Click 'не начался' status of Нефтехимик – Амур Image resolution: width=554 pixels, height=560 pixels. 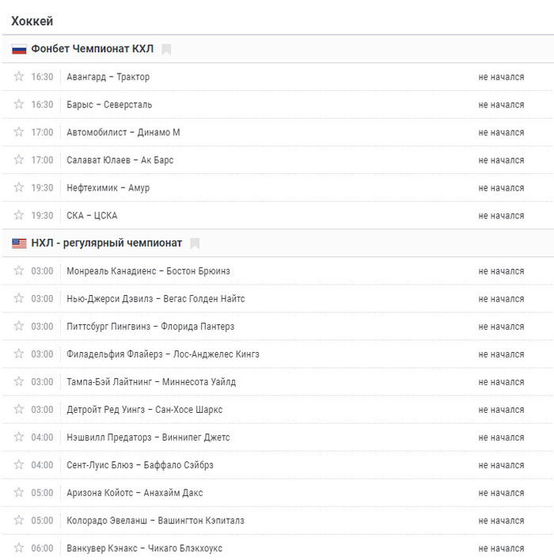point(501,188)
